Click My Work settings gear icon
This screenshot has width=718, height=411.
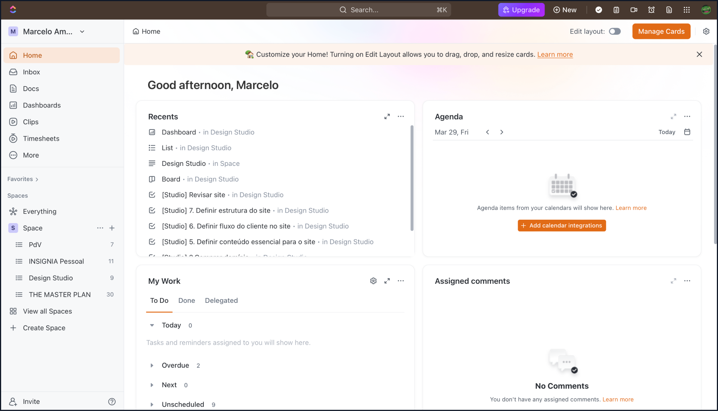click(373, 281)
